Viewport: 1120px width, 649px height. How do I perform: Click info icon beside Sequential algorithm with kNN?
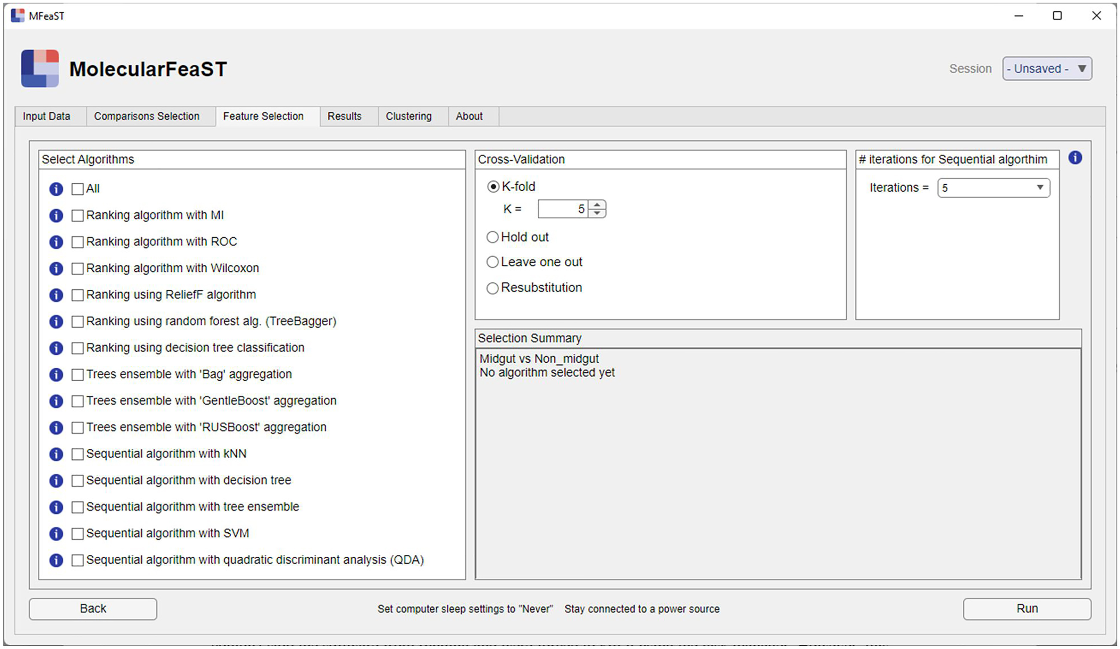point(56,454)
